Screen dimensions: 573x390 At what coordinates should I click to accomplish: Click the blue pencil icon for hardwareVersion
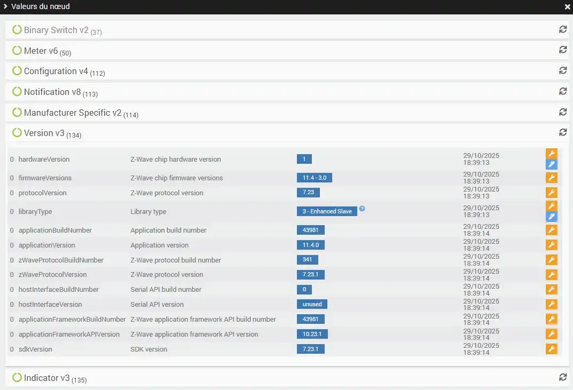[552, 164]
